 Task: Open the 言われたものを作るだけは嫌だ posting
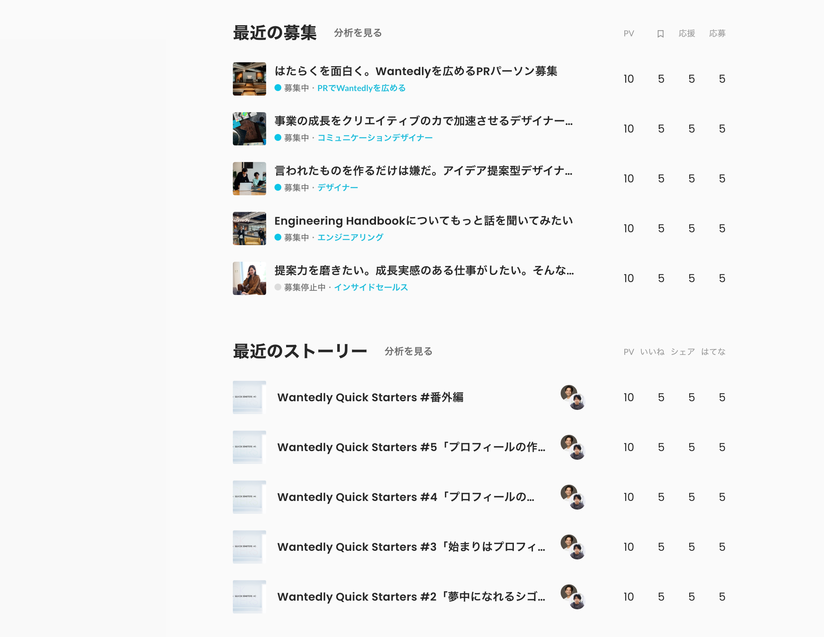click(423, 170)
